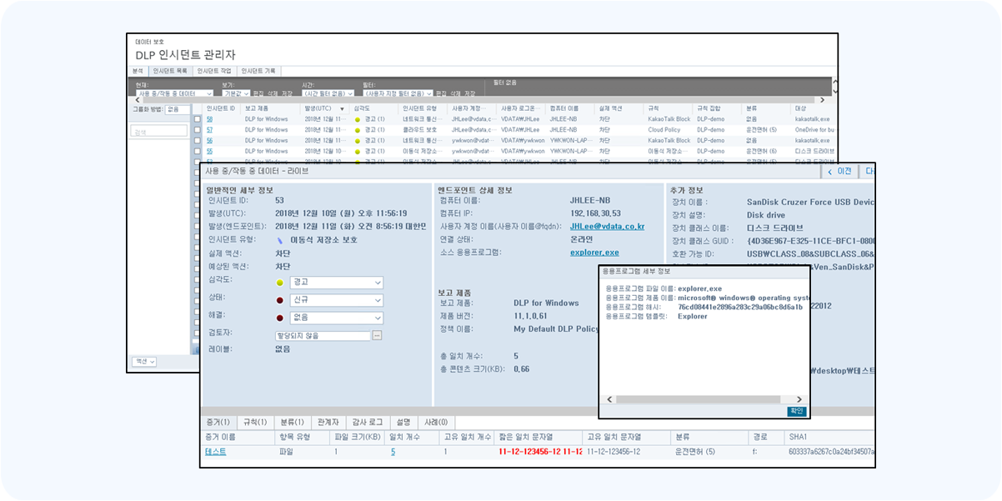Open the 테스트 evidence name link

[215, 452]
